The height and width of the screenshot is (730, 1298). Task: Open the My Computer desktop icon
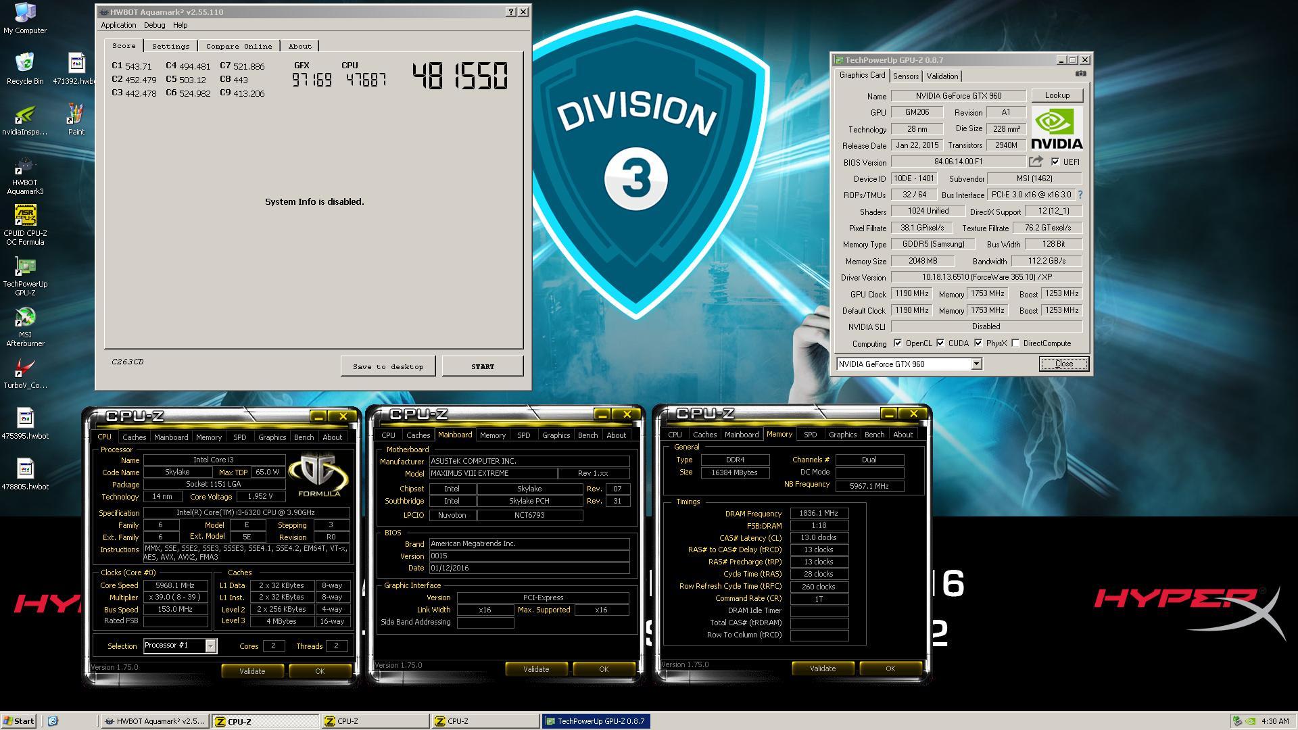25,18
